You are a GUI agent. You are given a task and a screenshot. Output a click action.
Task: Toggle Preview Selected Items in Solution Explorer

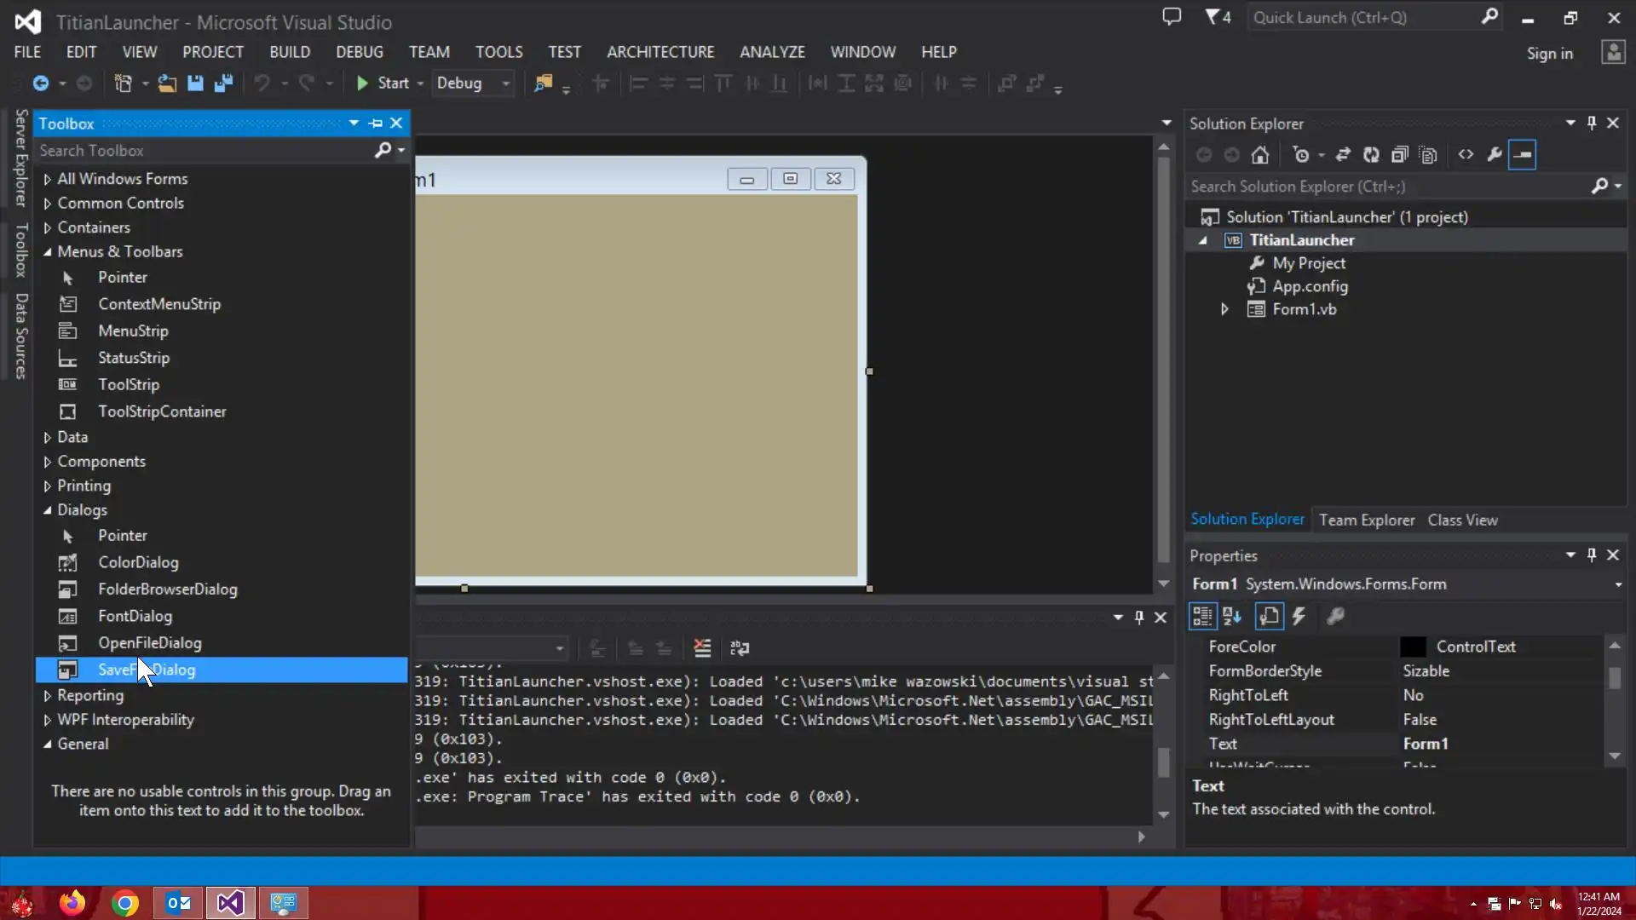click(1522, 155)
